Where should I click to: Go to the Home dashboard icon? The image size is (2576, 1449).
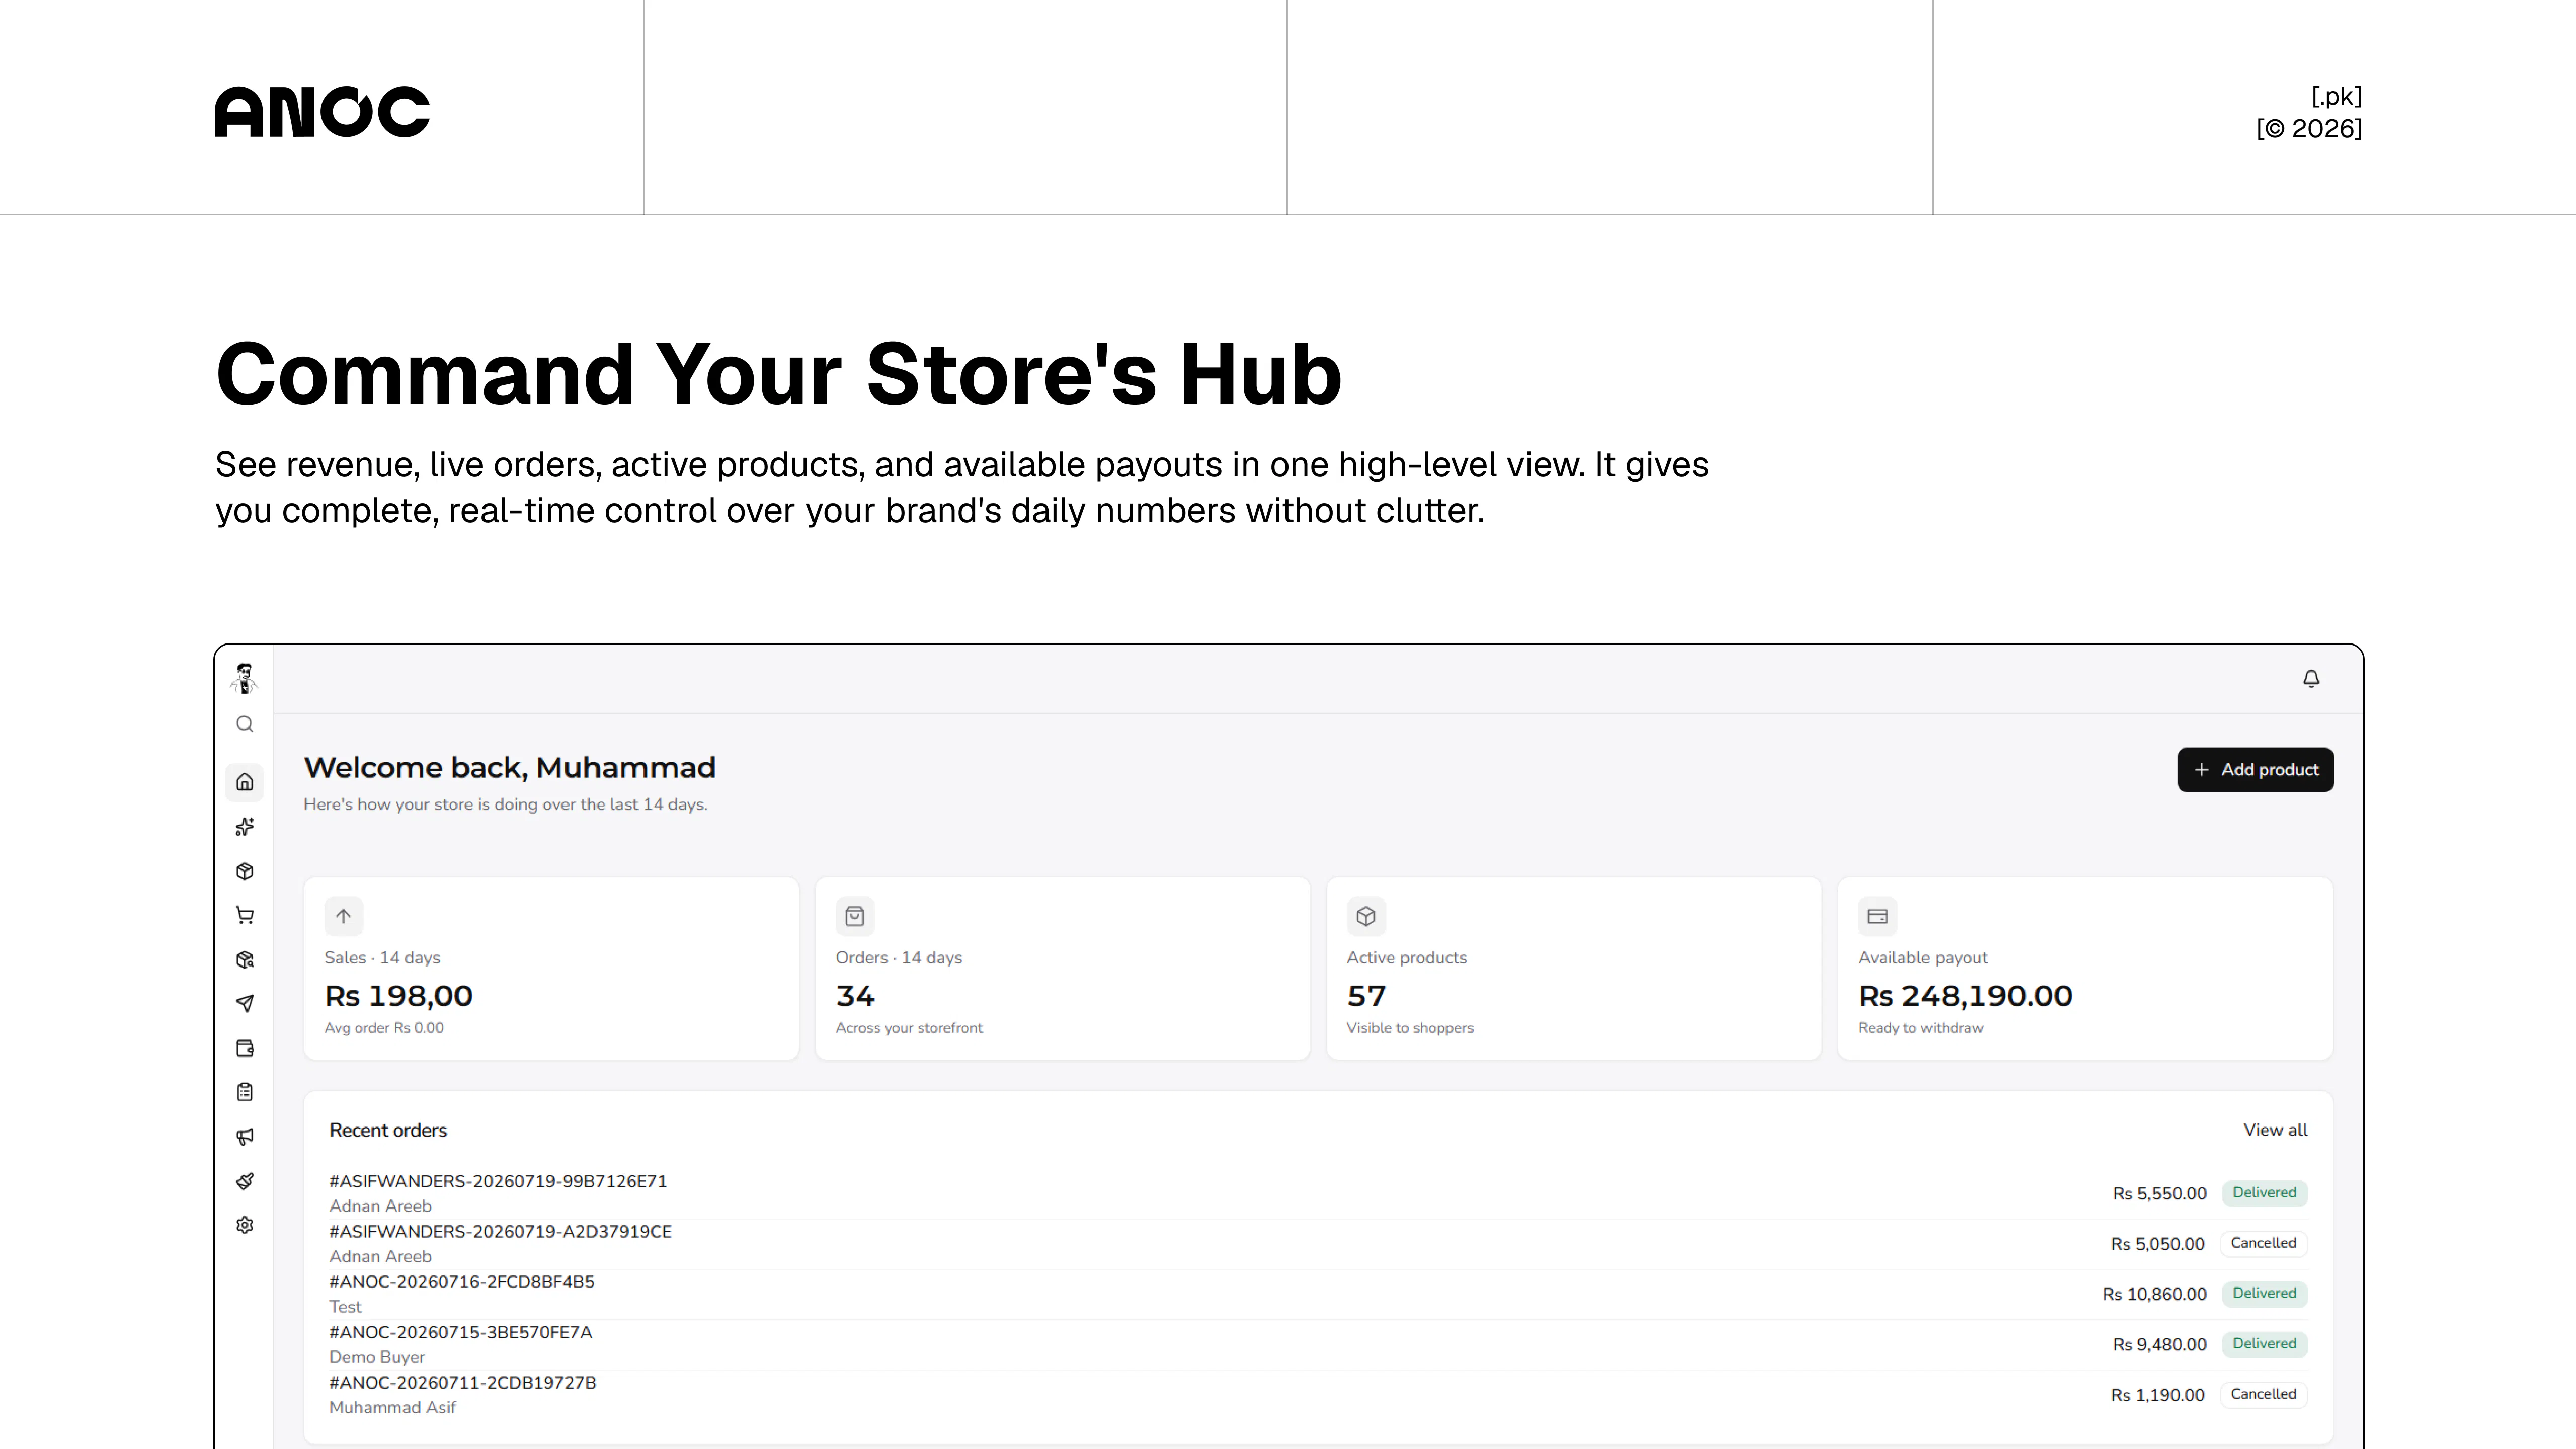click(245, 782)
